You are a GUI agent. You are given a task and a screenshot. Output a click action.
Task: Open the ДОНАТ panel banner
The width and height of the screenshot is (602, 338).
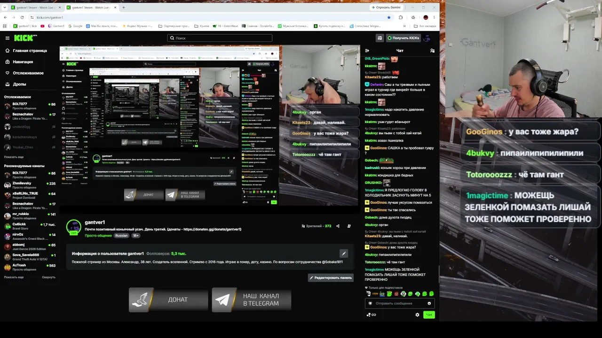(168, 300)
